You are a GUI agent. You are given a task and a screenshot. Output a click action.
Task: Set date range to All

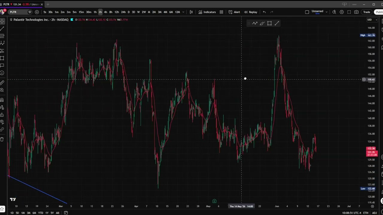coord(57,213)
